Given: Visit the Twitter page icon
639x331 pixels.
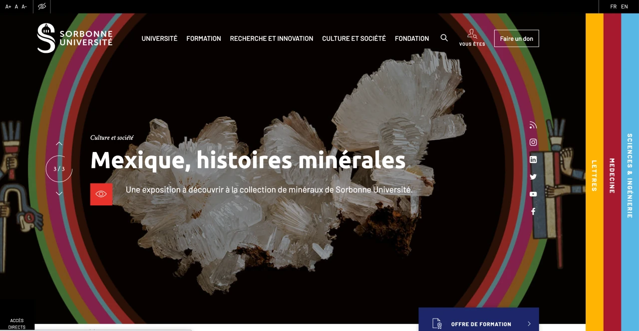Looking at the screenshot, I should point(533,176).
